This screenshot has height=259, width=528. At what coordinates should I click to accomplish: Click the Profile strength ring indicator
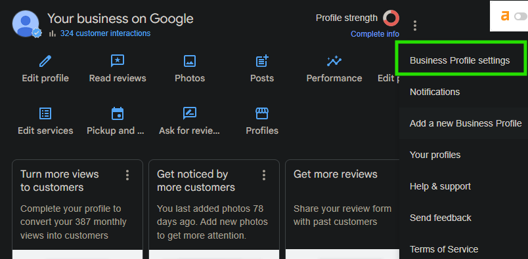point(391,18)
